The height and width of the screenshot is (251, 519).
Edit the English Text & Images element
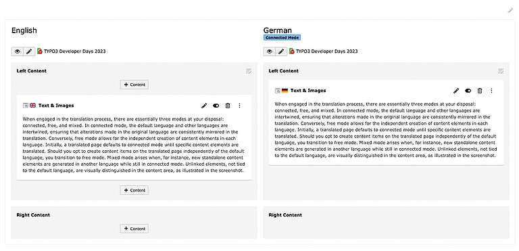tap(204, 106)
